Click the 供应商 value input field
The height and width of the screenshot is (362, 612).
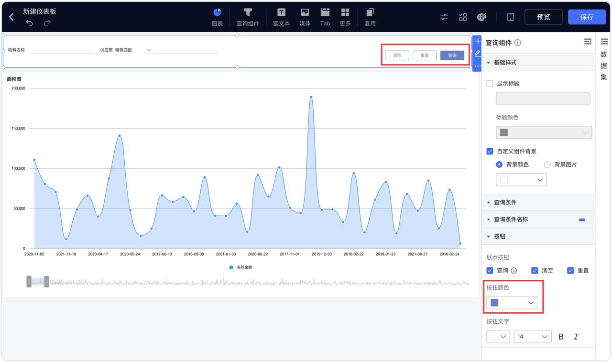(186, 50)
